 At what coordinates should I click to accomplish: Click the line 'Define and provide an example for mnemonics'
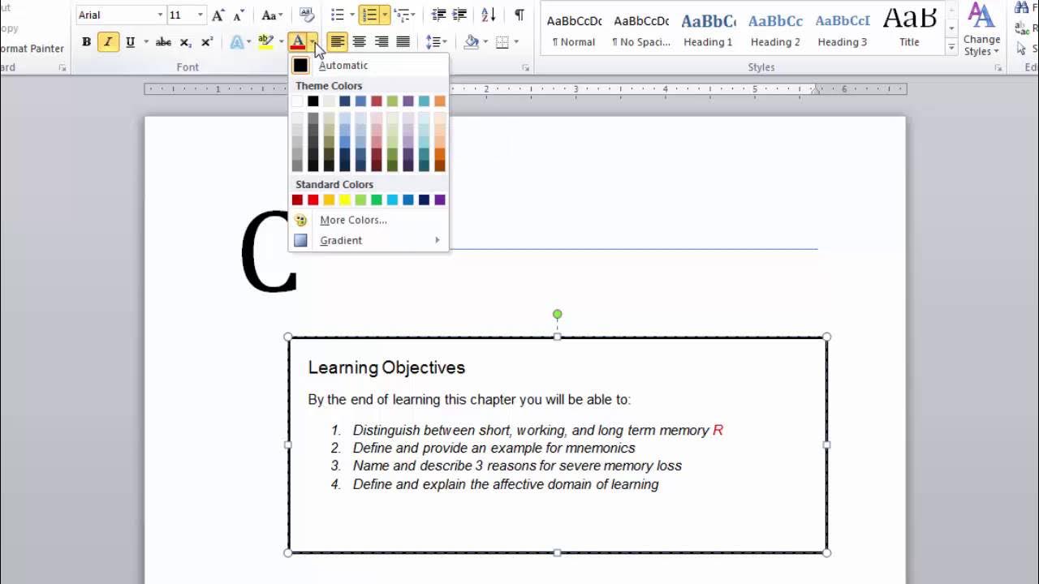click(x=494, y=448)
